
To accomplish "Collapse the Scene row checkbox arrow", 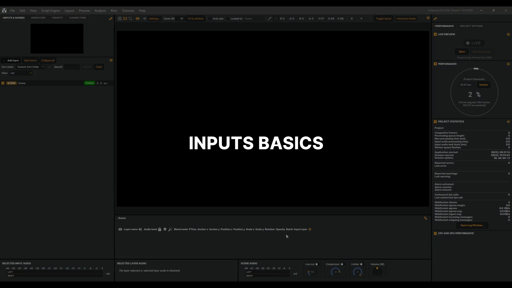I will point(3,83).
